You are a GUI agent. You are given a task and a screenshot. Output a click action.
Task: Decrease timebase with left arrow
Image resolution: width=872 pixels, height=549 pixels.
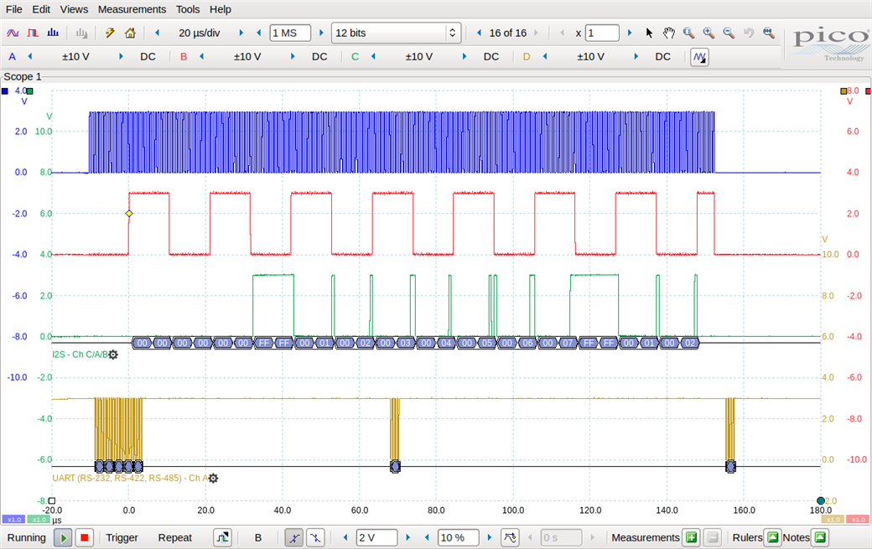(x=158, y=33)
